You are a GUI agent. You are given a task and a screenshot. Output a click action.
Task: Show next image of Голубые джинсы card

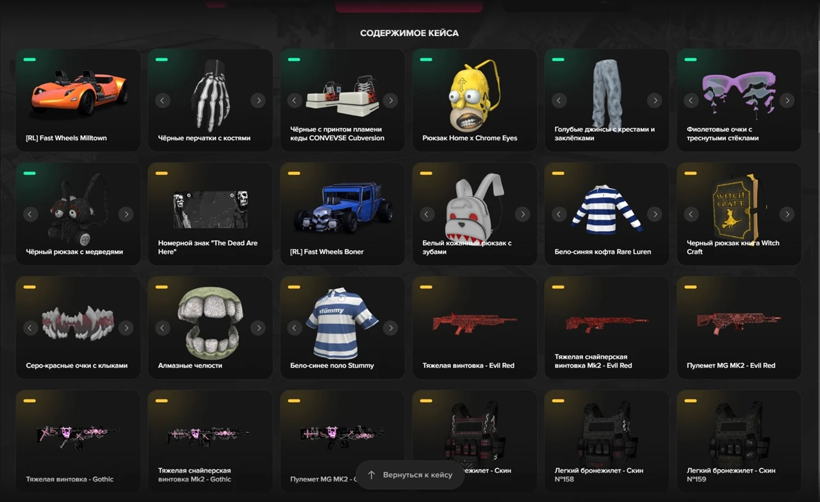pyautogui.click(x=654, y=101)
